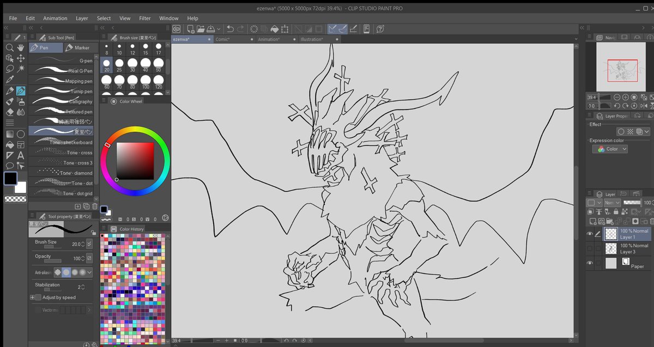Choose the Calligraphy pen brush
The width and height of the screenshot is (654, 347).
tap(61, 101)
